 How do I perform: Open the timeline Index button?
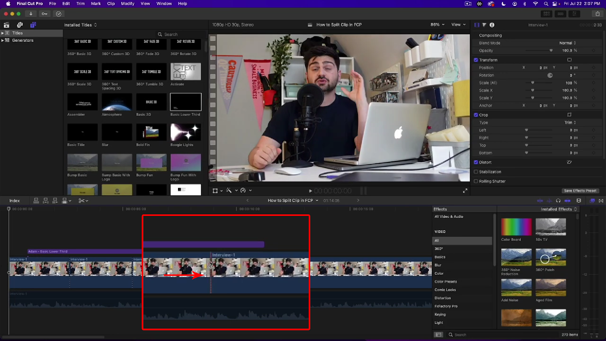(14, 200)
